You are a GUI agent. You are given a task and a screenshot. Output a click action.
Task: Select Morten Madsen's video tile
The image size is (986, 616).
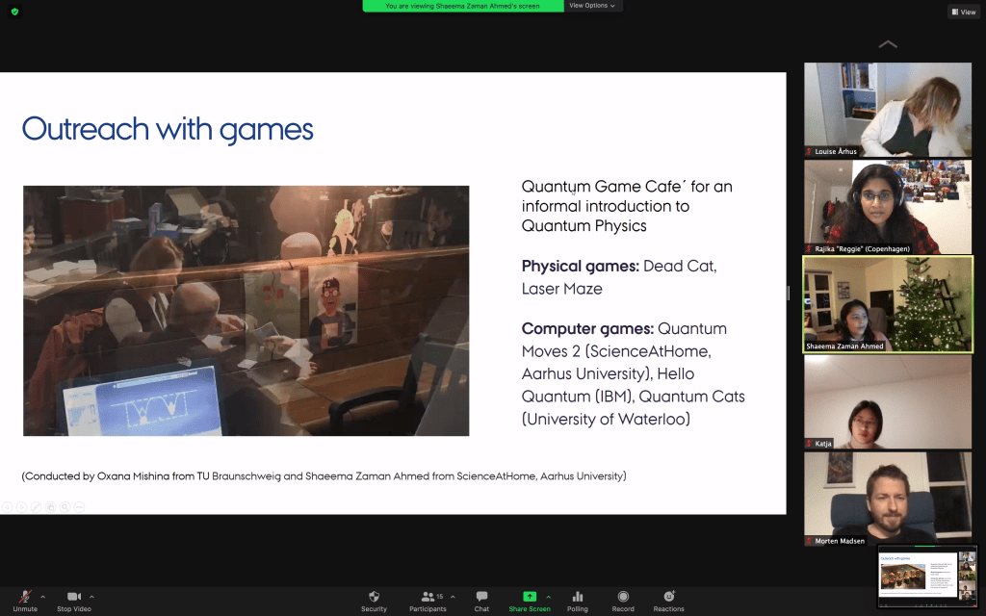tap(888, 500)
